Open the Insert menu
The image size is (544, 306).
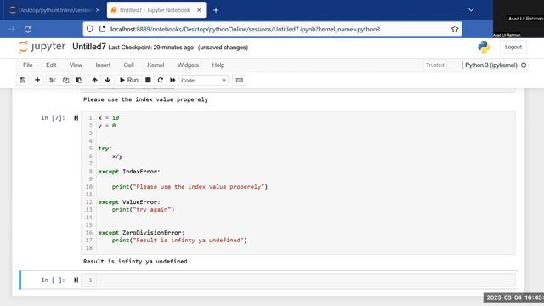(x=103, y=65)
